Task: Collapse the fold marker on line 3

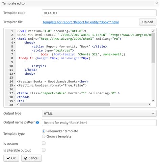Action: pyautogui.click(x=15, y=39)
